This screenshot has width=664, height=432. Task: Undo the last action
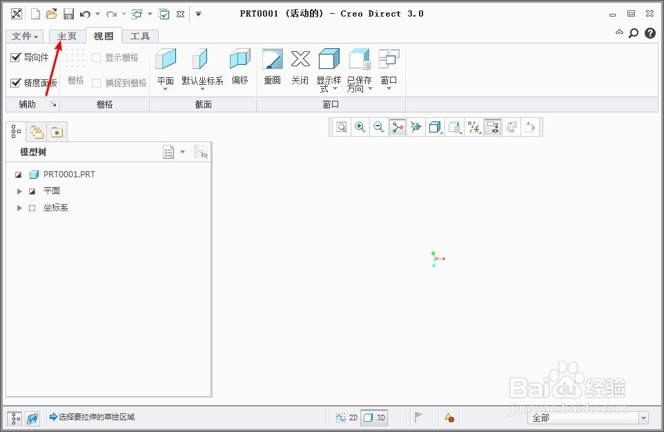pos(85,14)
